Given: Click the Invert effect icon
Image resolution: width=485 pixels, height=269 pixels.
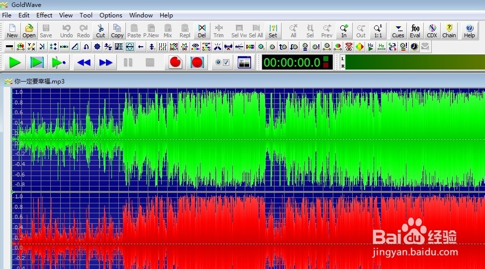Looking at the screenshot, I should pos(86,47).
